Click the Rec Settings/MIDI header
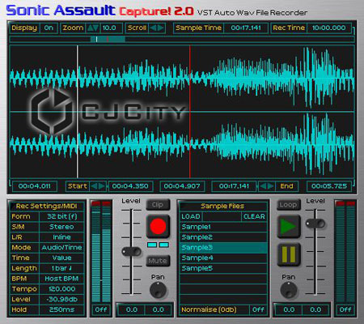 [x=47, y=207]
